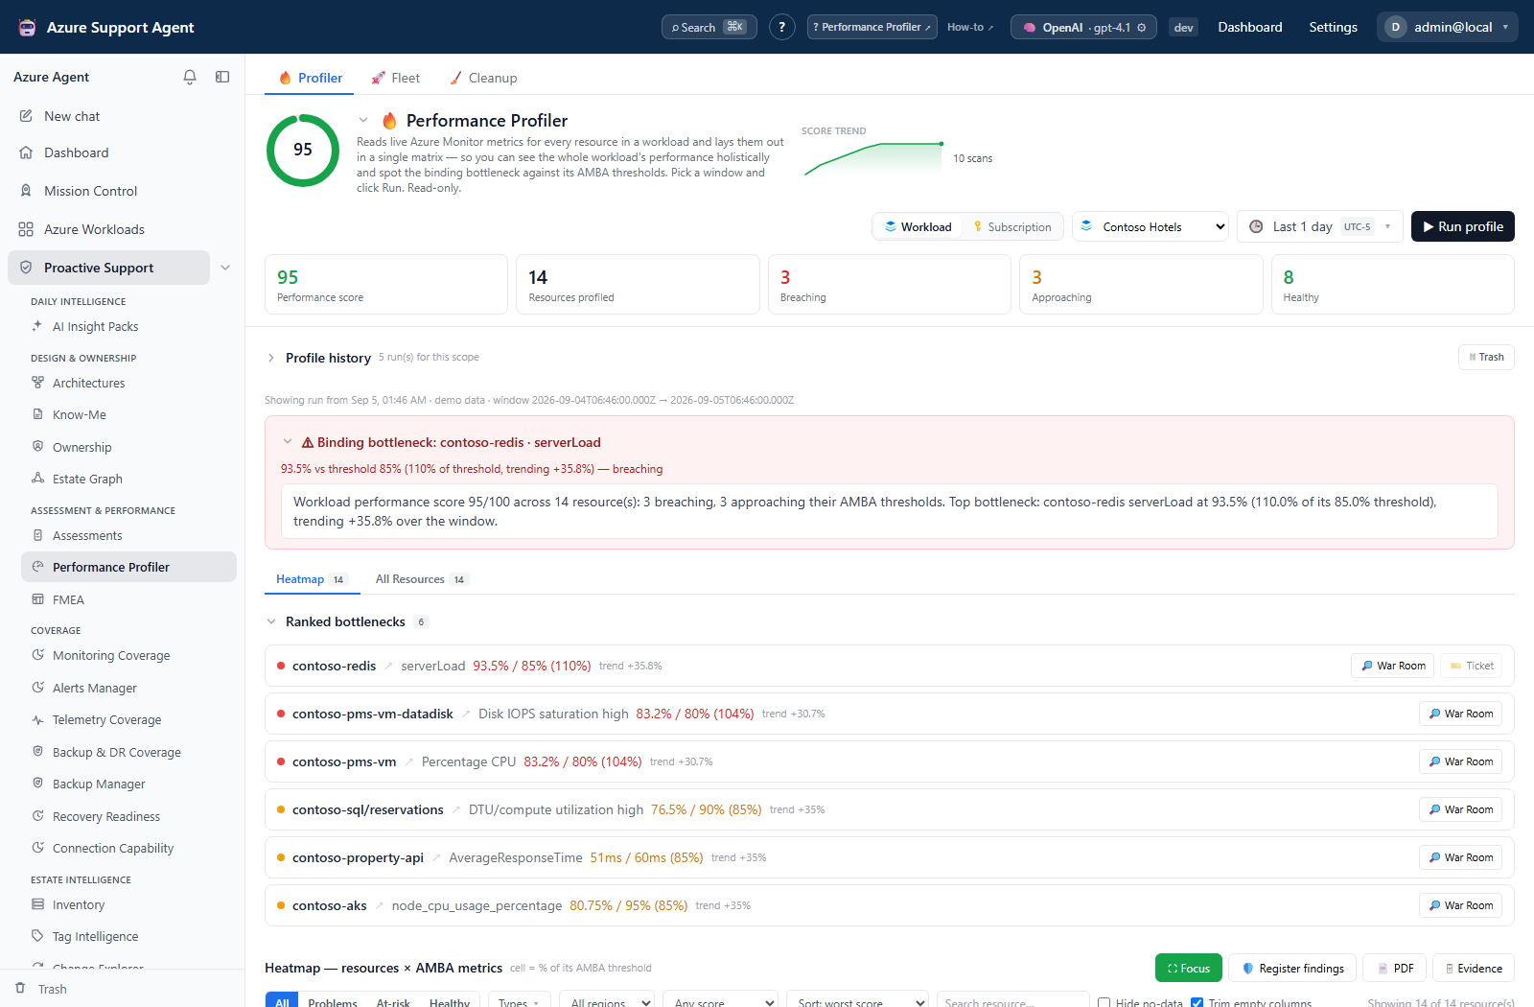Switch scope toggle to Subscription
The height and width of the screenshot is (1007, 1534).
(1012, 227)
